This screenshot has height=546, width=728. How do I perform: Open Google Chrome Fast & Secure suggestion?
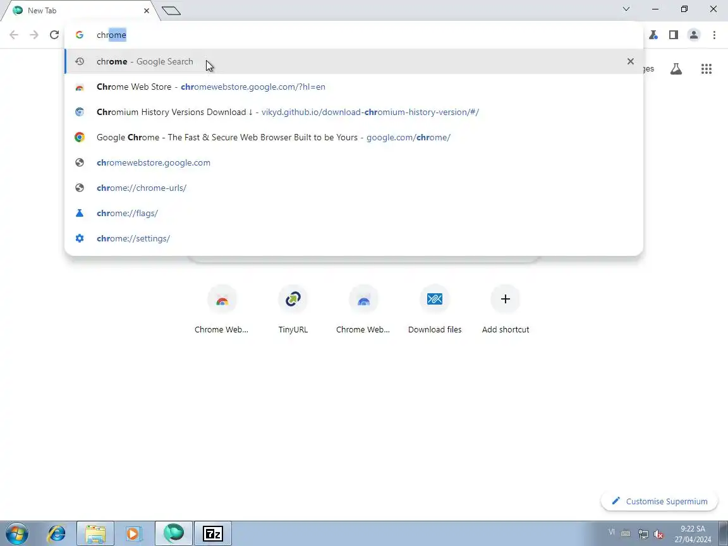pyautogui.click(x=354, y=137)
